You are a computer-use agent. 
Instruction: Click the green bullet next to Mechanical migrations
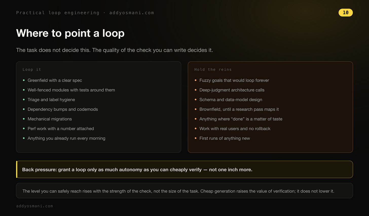pyautogui.click(x=24, y=119)
